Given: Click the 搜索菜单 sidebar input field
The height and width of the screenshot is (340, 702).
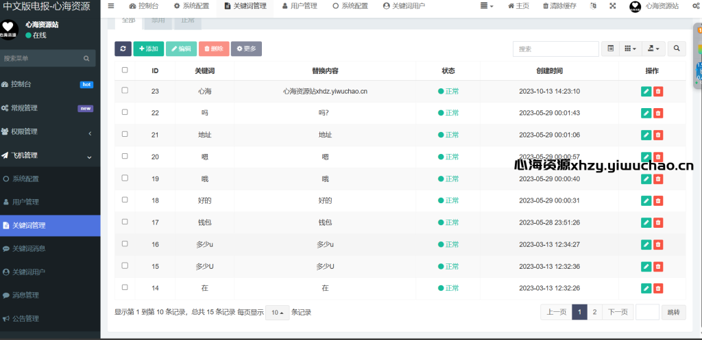Looking at the screenshot, I should click(x=40, y=59).
